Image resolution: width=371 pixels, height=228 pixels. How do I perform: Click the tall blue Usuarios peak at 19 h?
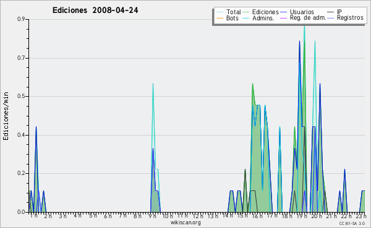click(299, 41)
